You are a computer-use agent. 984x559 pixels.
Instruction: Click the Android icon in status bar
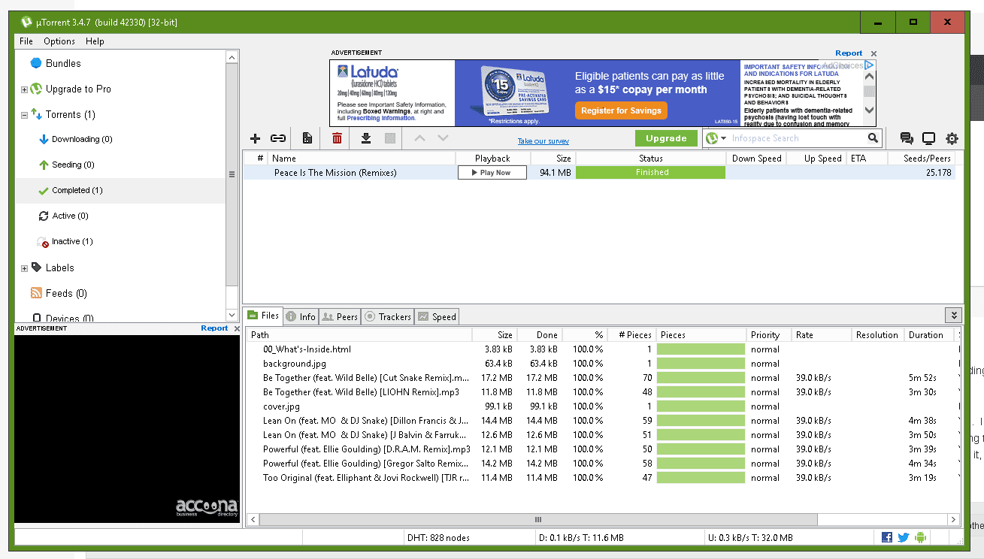[919, 537]
